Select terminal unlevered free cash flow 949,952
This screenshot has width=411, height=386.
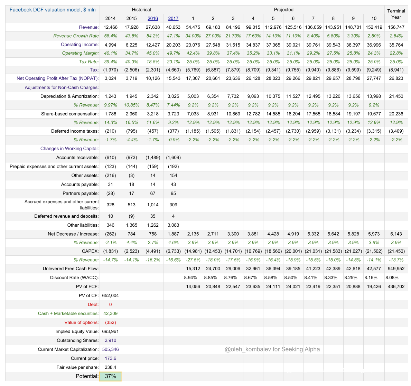click(396, 269)
